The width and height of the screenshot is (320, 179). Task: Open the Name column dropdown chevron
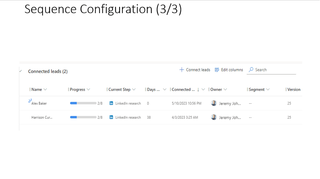point(45,89)
